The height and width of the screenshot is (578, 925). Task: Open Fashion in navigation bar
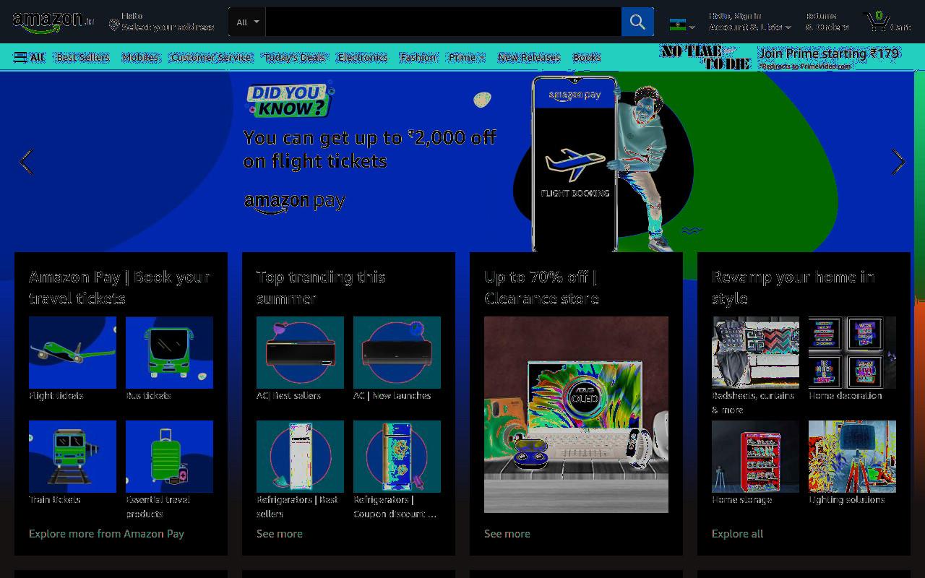pyautogui.click(x=418, y=57)
